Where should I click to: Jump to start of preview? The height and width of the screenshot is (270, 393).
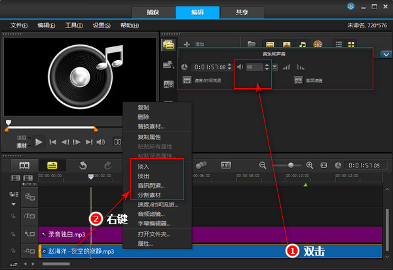click(x=52, y=142)
